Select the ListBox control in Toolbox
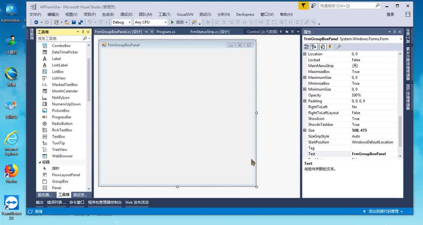The image size is (423, 225). [58, 72]
